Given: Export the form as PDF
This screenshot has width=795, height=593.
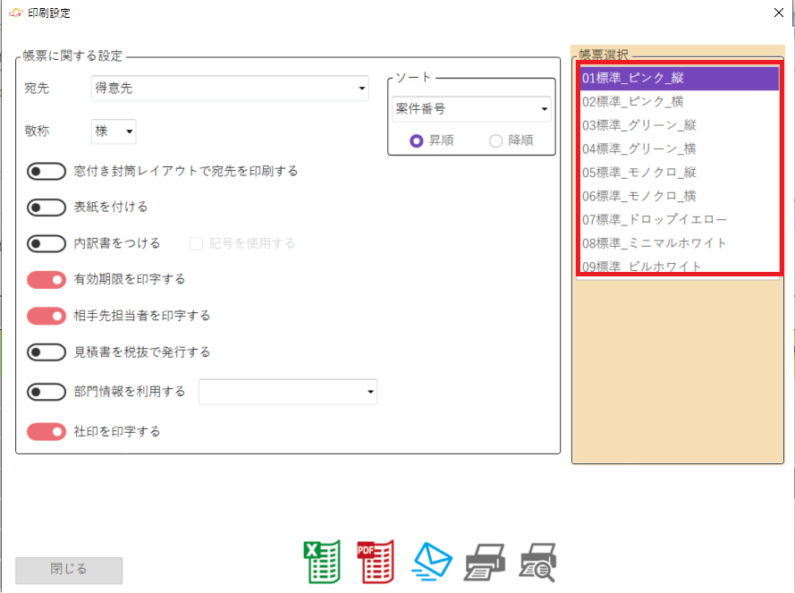Looking at the screenshot, I should click(x=376, y=563).
